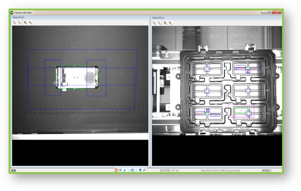Click the 就绪 status text

14,170
